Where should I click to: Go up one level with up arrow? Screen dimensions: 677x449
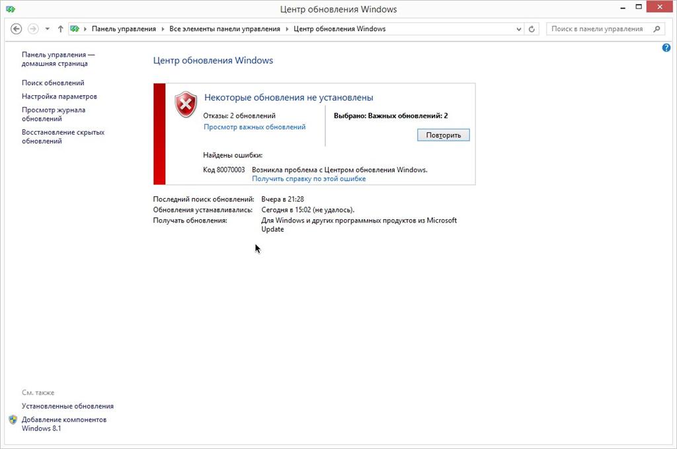[60, 29]
